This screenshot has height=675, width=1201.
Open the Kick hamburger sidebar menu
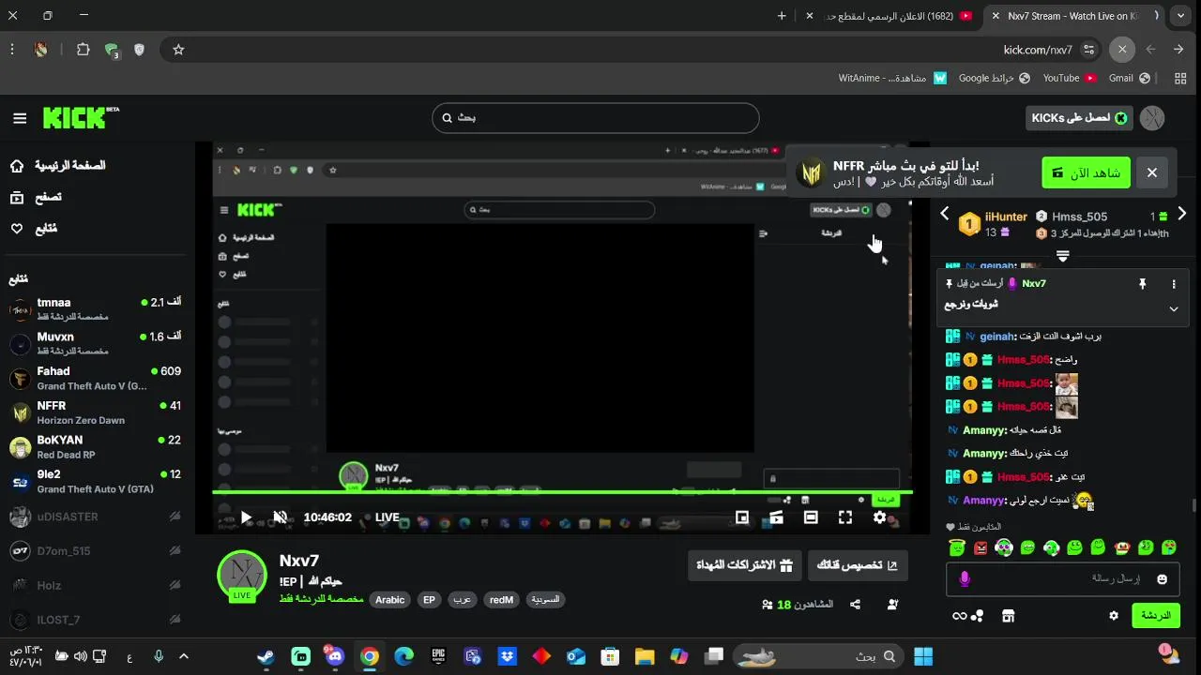coord(20,118)
